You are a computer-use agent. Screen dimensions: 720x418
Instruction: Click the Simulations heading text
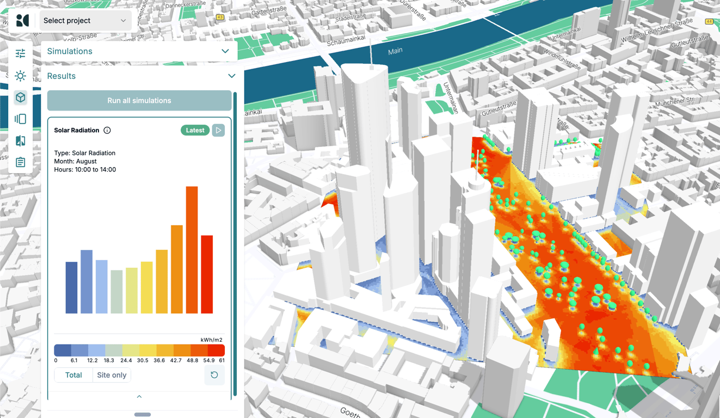70,51
